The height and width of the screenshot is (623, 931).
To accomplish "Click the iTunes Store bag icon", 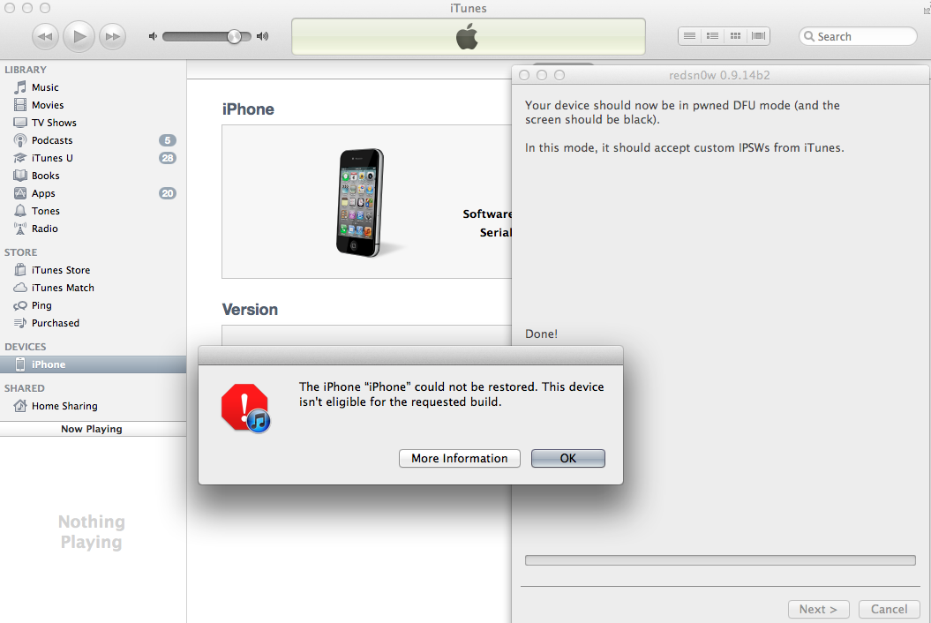I will click(20, 270).
